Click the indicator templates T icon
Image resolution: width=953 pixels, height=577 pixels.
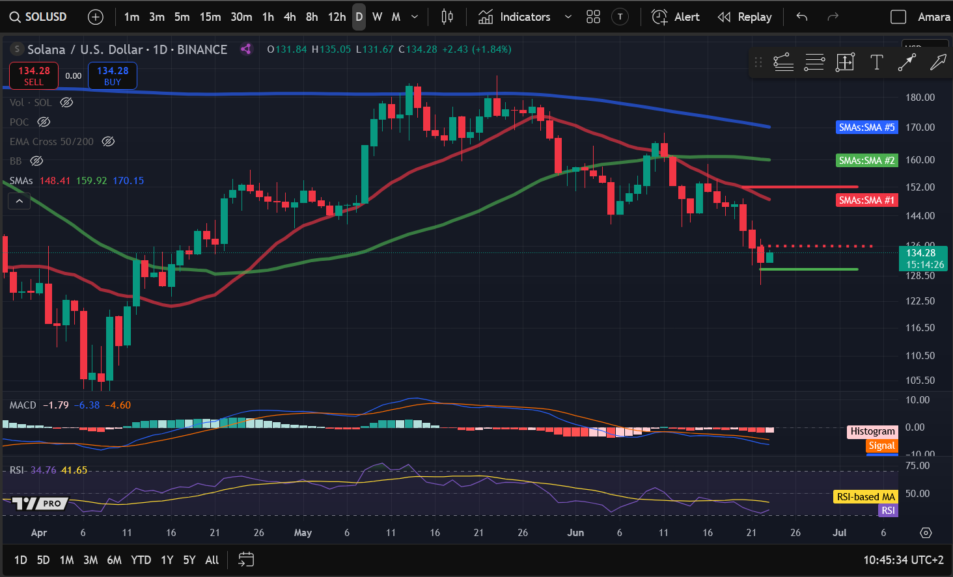tap(620, 17)
